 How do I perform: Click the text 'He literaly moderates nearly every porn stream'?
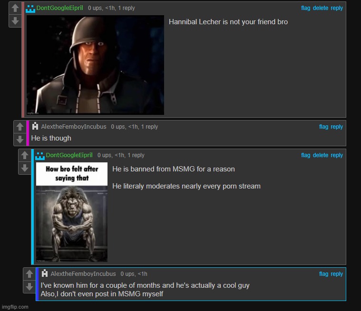(x=186, y=186)
